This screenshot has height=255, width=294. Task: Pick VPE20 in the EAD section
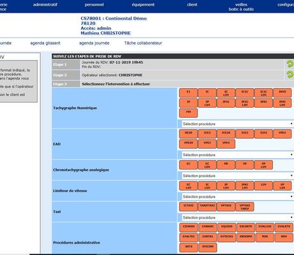point(189,144)
